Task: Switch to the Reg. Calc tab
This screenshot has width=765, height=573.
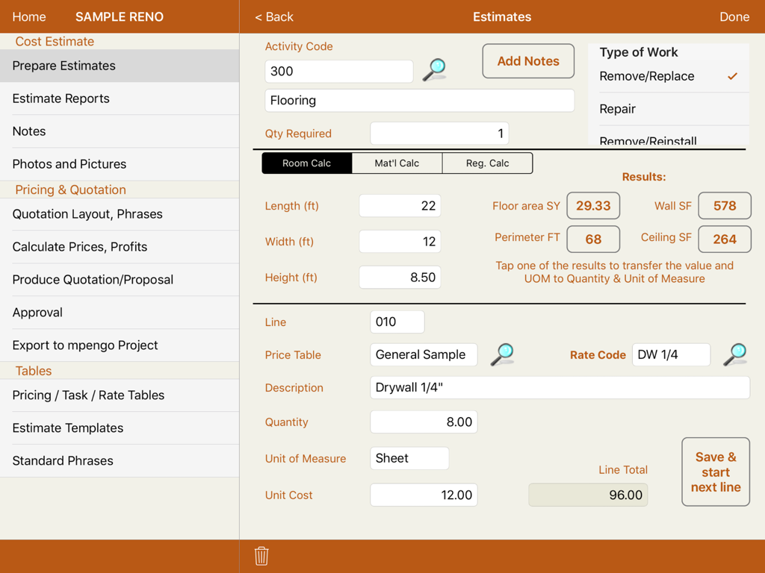Action: click(487, 163)
